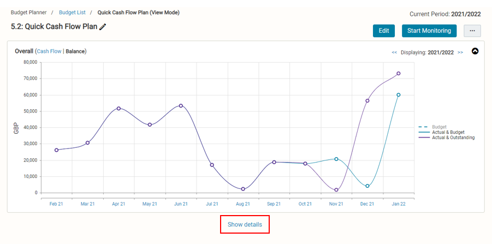
Task: Toggle the Actual & Outstanding legend series
Action: pyautogui.click(x=446, y=137)
